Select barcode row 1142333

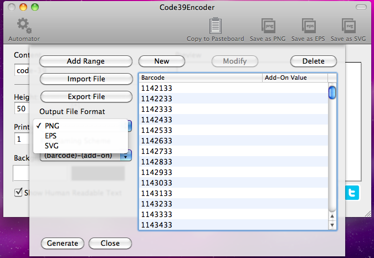pyautogui.click(x=233, y=109)
